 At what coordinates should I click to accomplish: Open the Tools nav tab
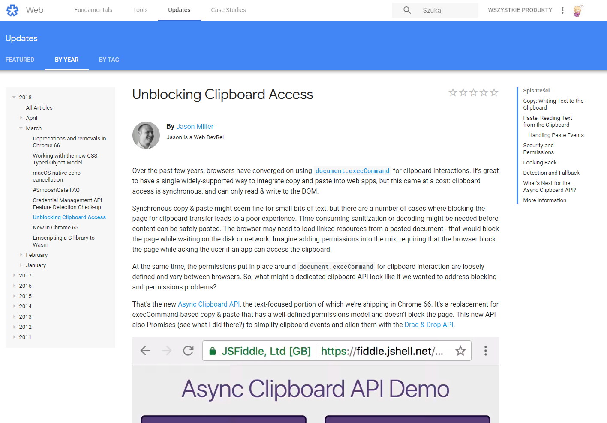(x=140, y=10)
